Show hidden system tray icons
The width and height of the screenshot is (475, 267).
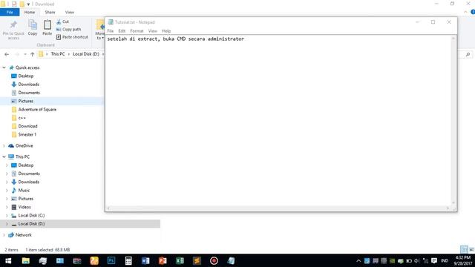(358, 261)
